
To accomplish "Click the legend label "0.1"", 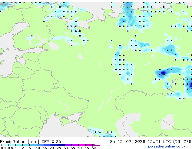I will pos(3,148).
